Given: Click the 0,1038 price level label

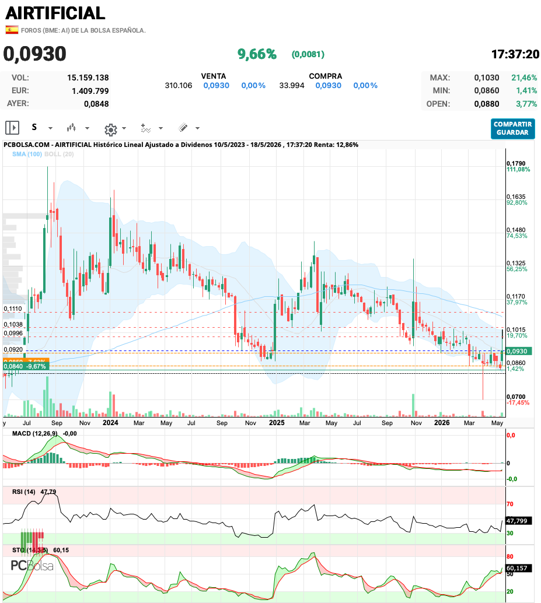Looking at the screenshot, I should click(x=13, y=325).
